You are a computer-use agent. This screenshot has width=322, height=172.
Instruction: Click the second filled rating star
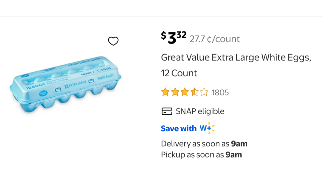pos(175,92)
